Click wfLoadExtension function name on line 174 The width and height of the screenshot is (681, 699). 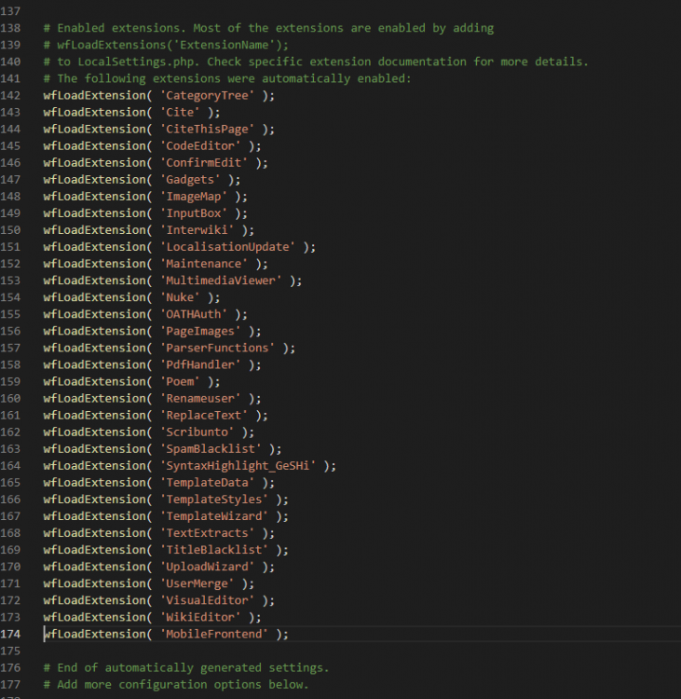click(94, 634)
